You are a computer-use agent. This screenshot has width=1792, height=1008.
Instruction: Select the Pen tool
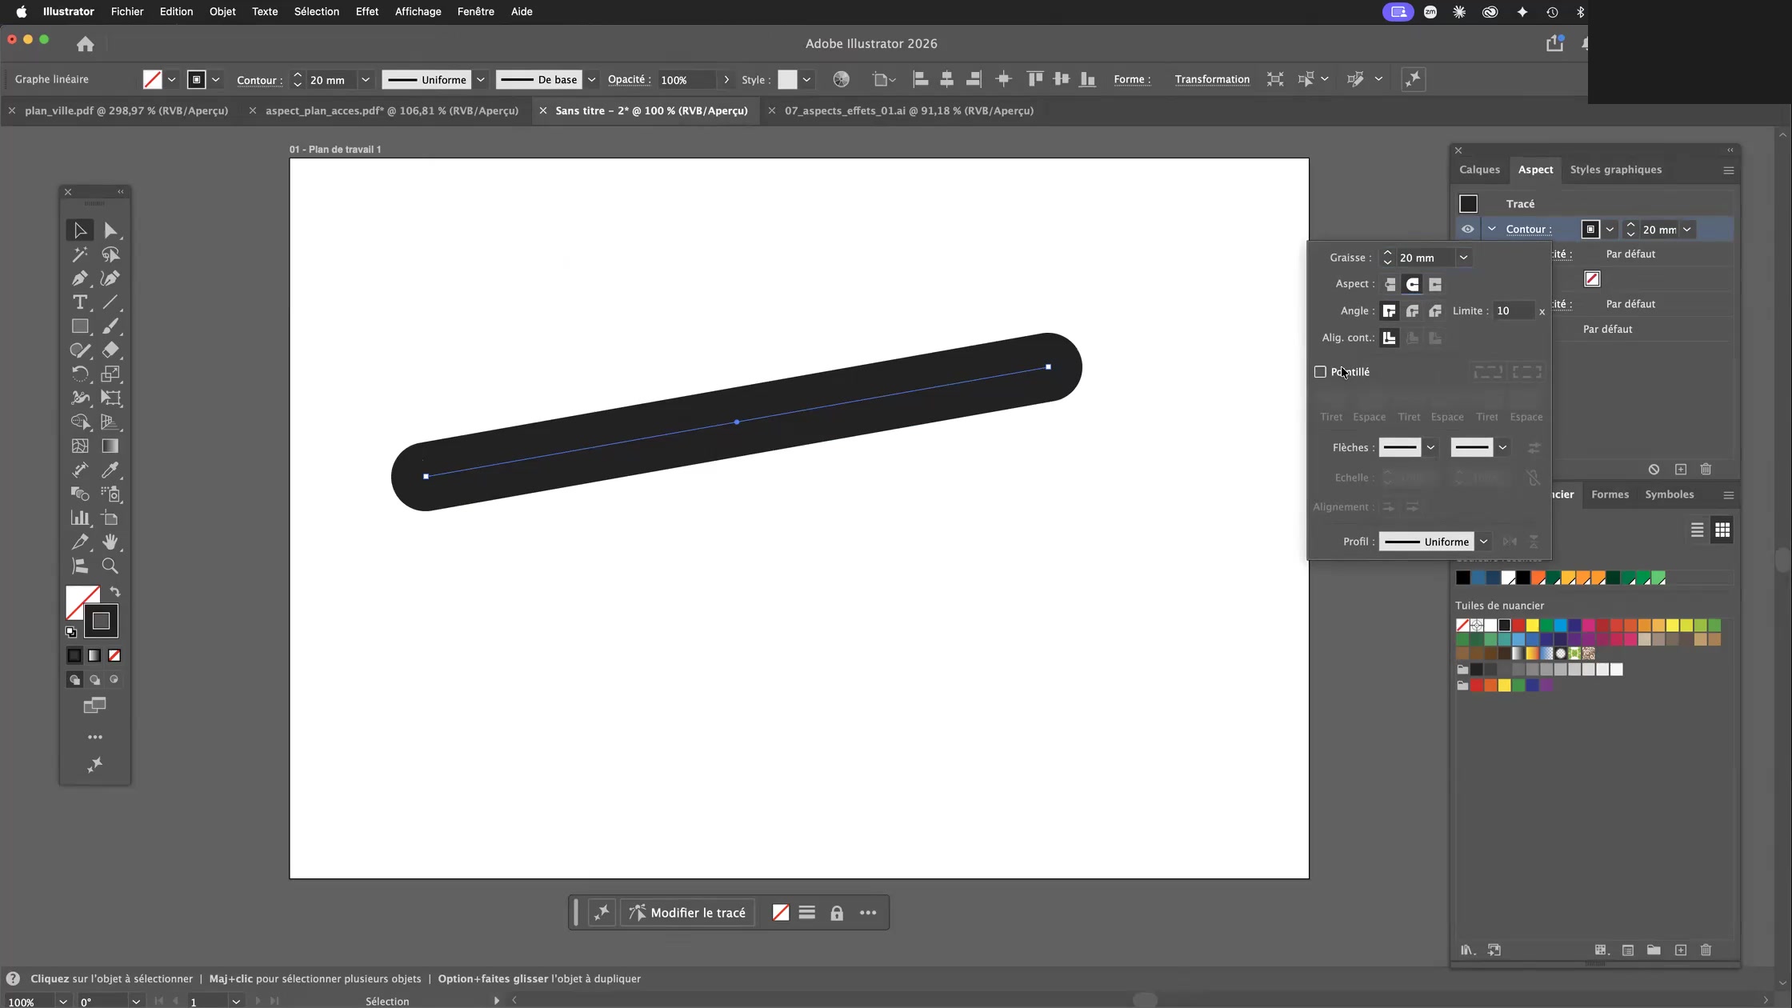pos(80,278)
